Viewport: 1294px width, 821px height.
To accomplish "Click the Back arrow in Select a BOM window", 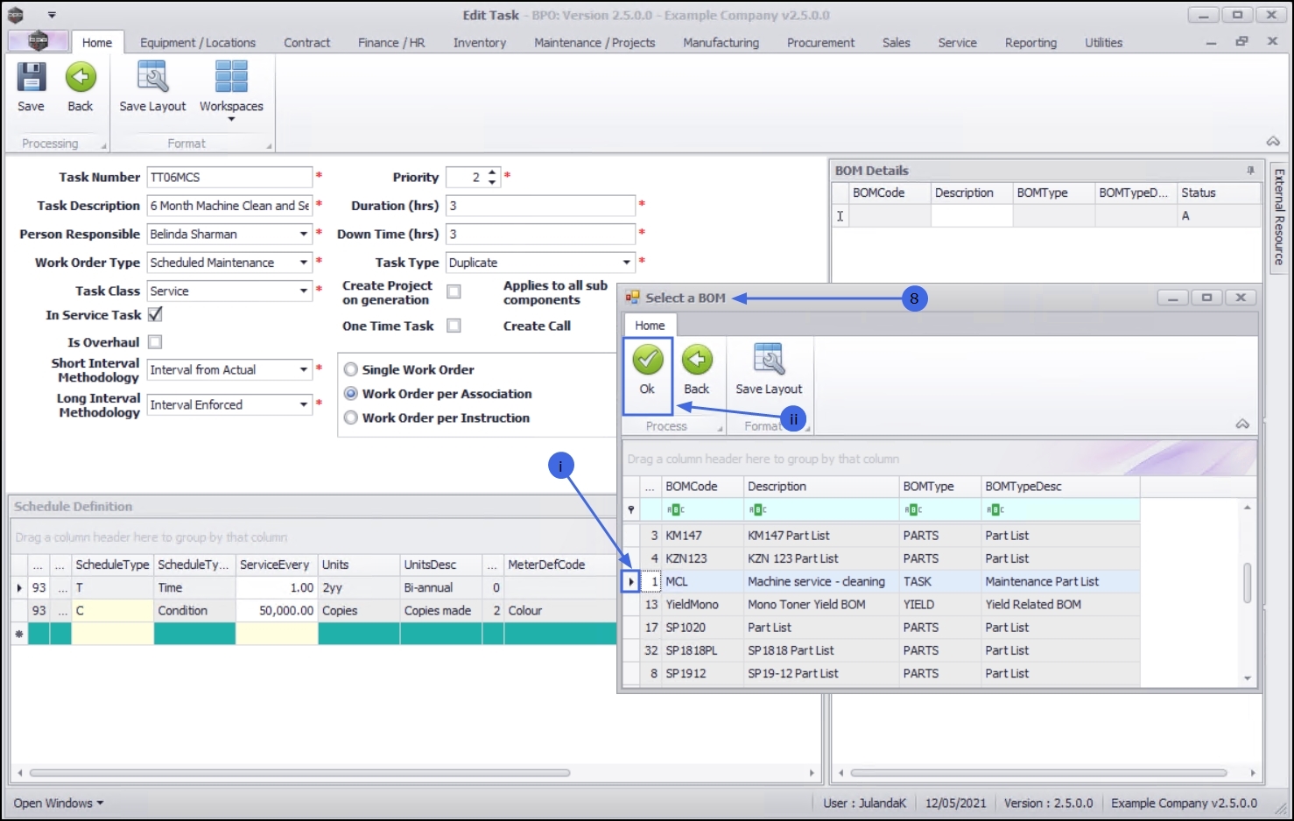I will coord(697,359).
